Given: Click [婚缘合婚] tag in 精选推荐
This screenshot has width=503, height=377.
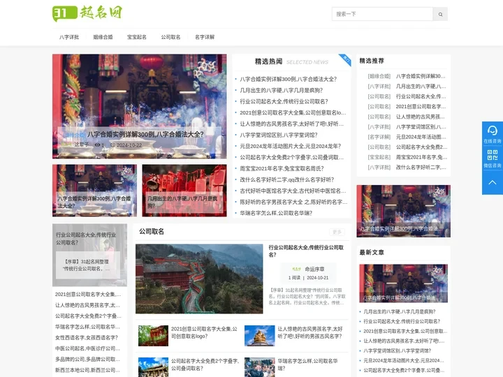Looking at the screenshot, I should click(379, 76).
